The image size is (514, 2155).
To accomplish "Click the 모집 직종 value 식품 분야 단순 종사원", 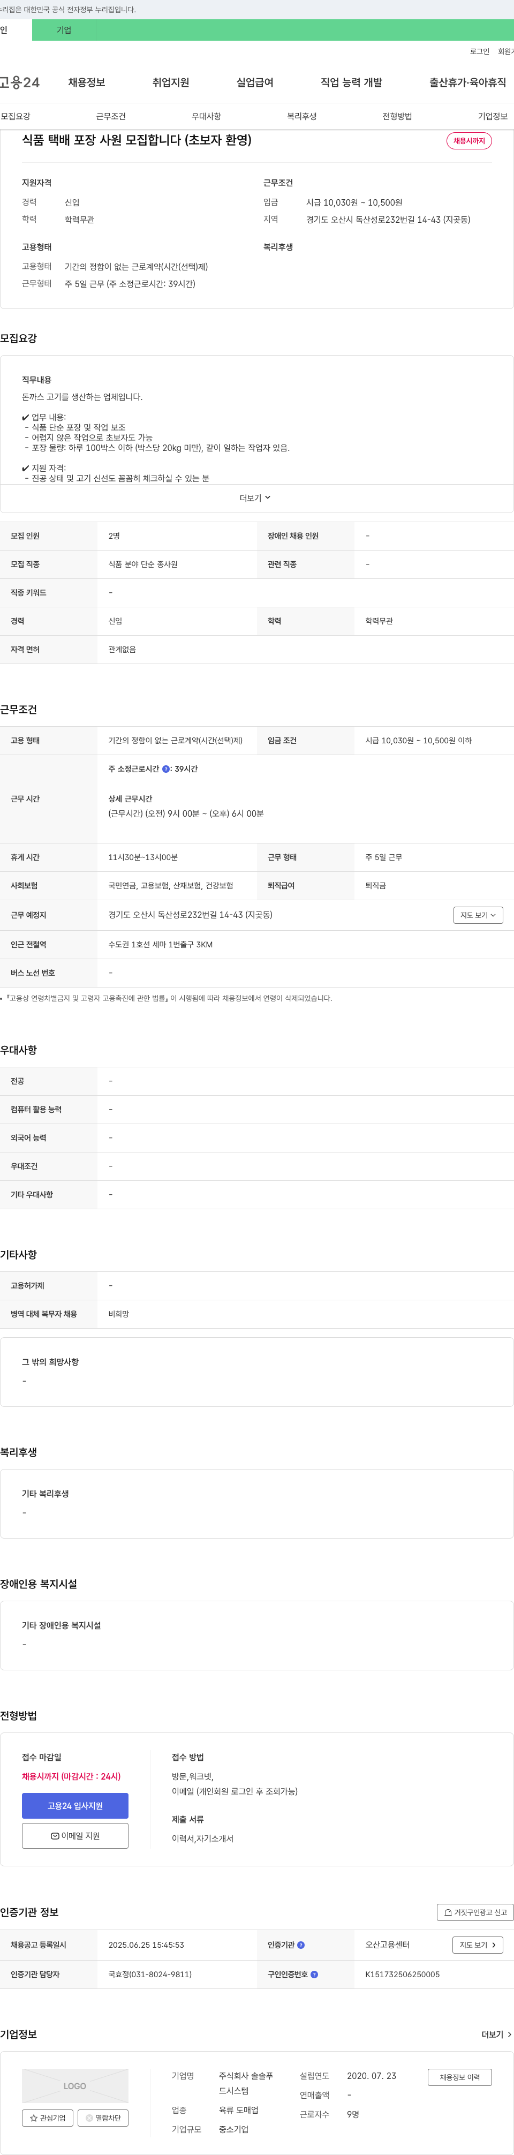I will tap(143, 564).
